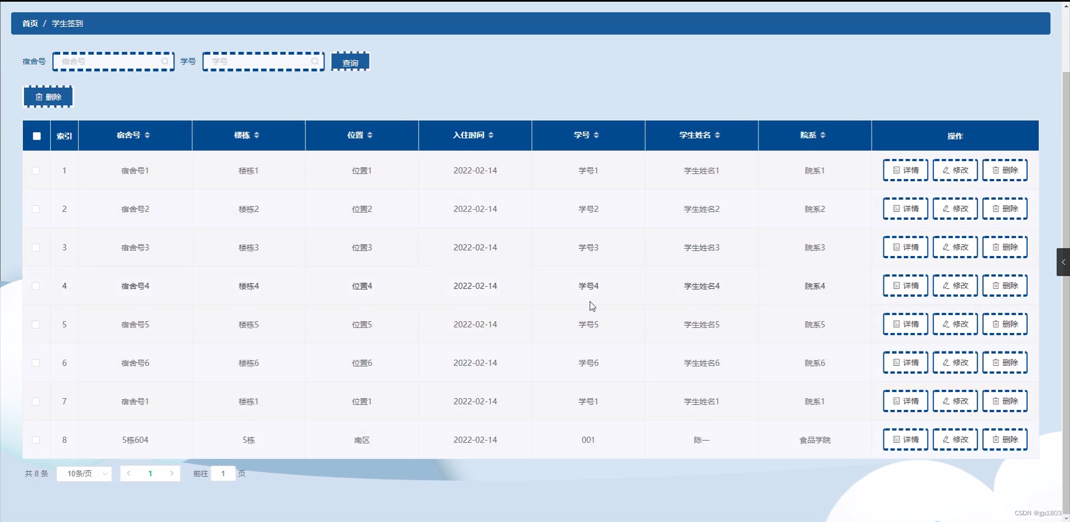The height and width of the screenshot is (522, 1070).
Task: Select the checkbox for row 5栋604
Action: (36, 440)
